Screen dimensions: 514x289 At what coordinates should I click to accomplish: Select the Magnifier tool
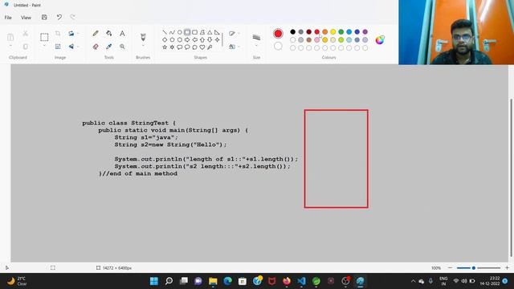coord(122,47)
